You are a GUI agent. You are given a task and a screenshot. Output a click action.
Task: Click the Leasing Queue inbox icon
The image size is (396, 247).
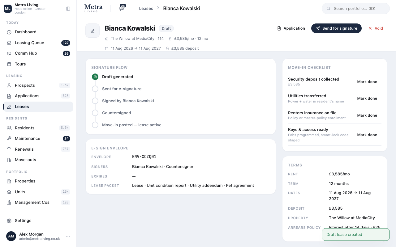click(x=9, y=43)
